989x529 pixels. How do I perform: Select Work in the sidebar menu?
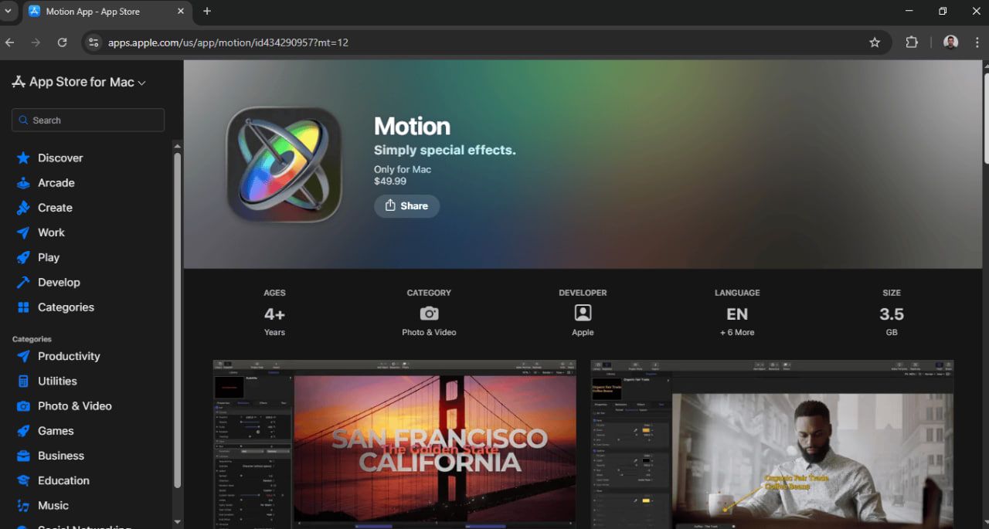51,232
